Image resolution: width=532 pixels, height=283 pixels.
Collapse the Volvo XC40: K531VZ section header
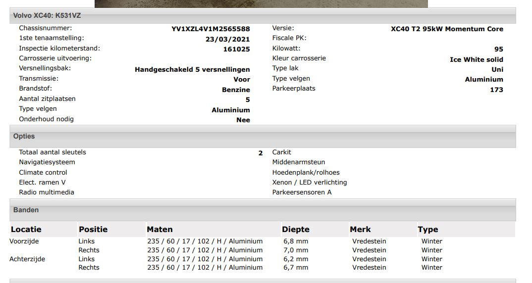(x=47, y=15)
